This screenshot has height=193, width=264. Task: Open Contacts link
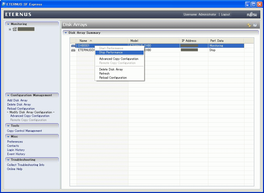[13, 146]
